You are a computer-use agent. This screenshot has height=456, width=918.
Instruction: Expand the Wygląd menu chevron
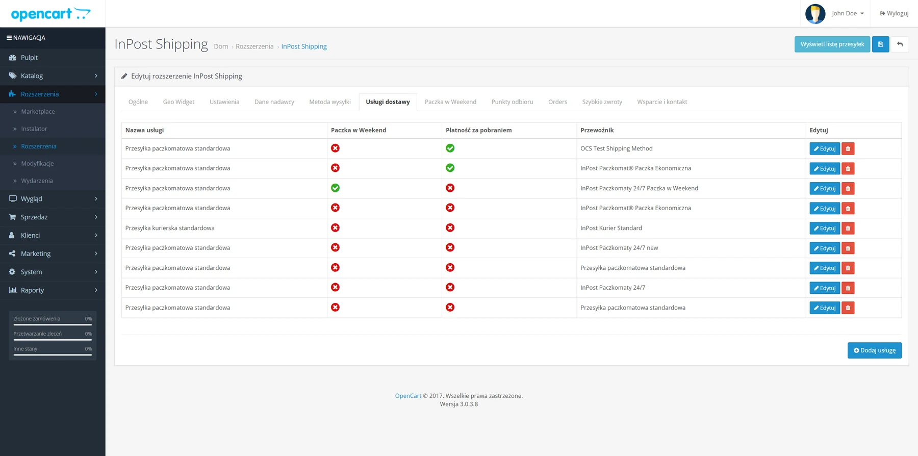(96, 199)
